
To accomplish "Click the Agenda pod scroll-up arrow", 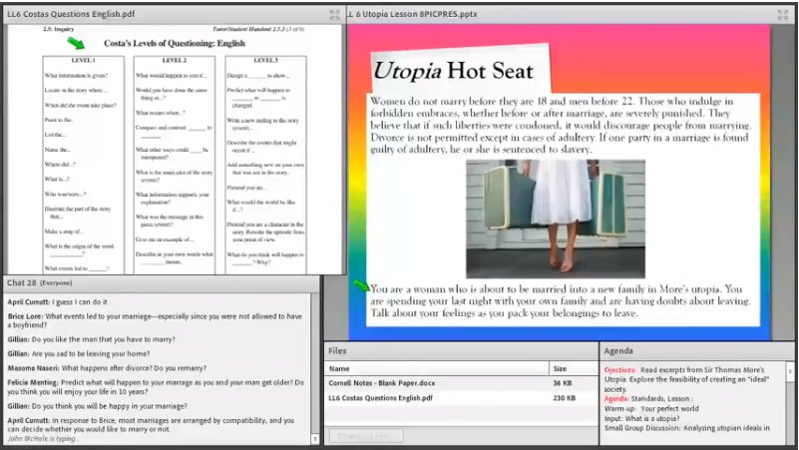I will (790, 371).
